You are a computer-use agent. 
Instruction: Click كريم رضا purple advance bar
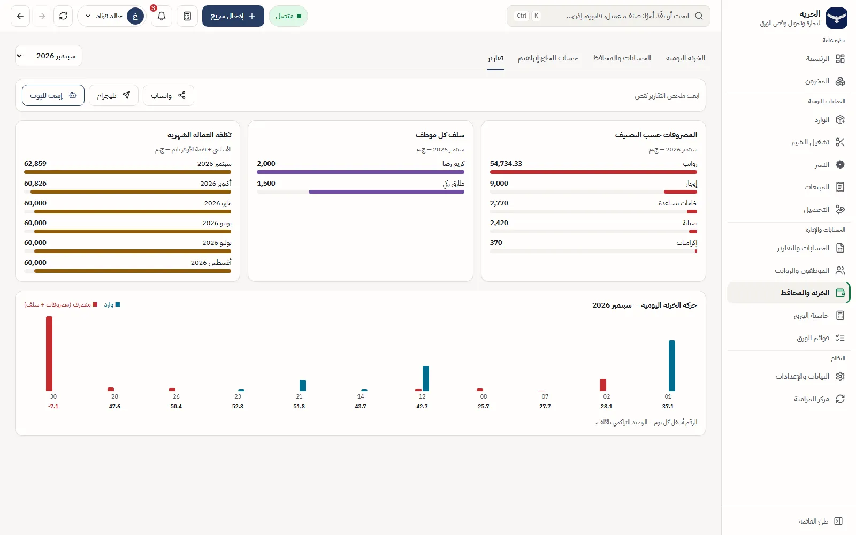(361, 172)
